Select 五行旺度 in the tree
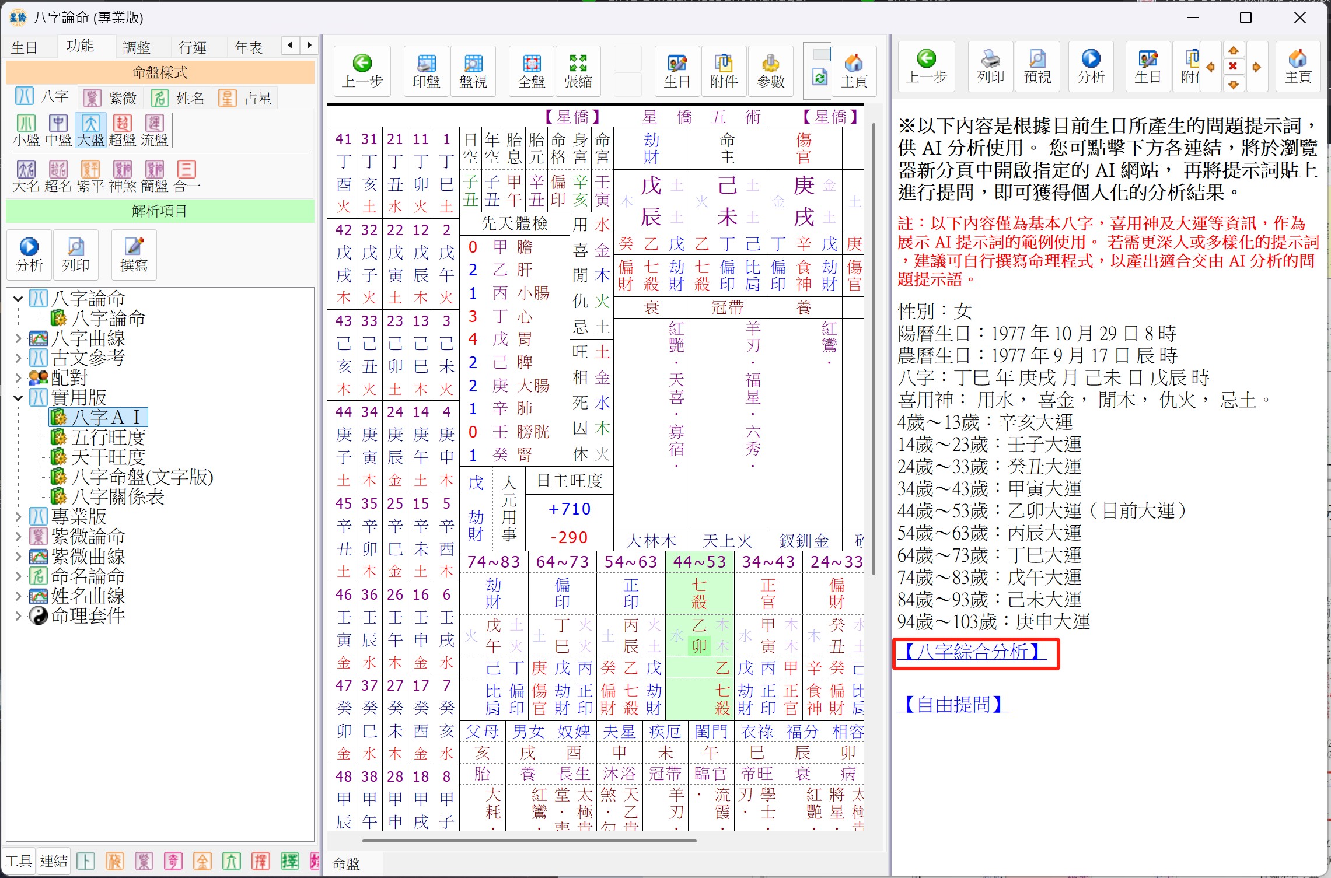 (108, 438)
